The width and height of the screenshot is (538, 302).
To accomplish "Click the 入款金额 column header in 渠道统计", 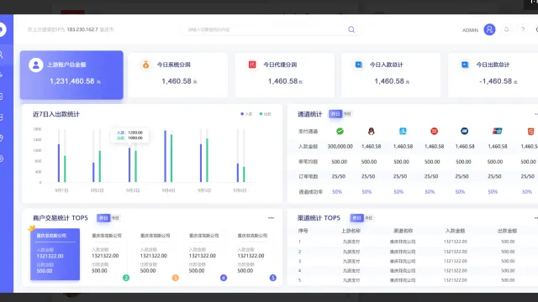I will [455, 231].
